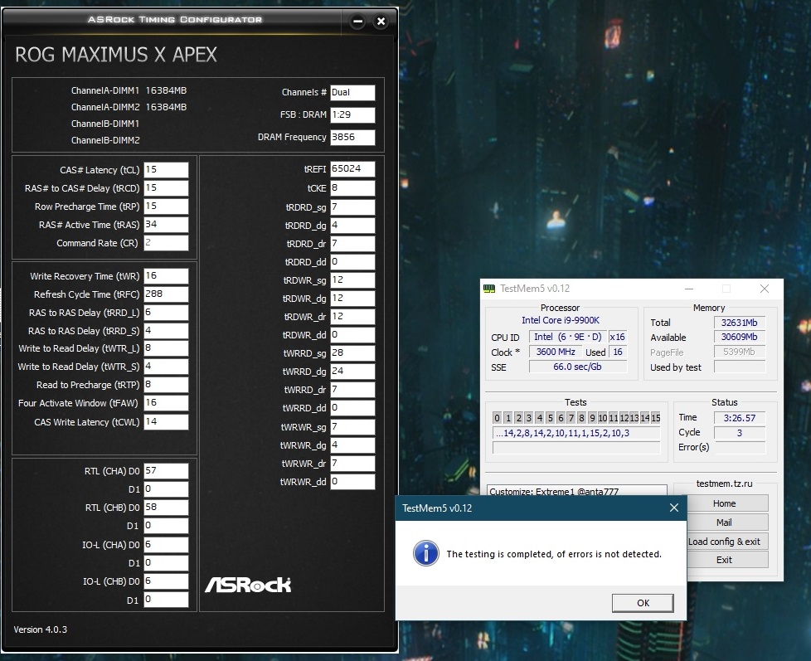Click the Total memory value 32631Mb

tap(740, 323)
